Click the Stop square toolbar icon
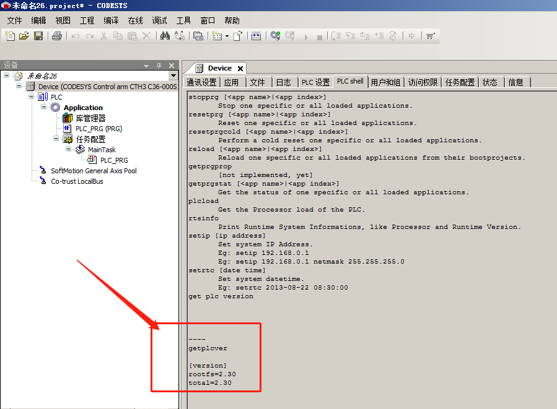 pyautogui.click(x=320, y=37)
